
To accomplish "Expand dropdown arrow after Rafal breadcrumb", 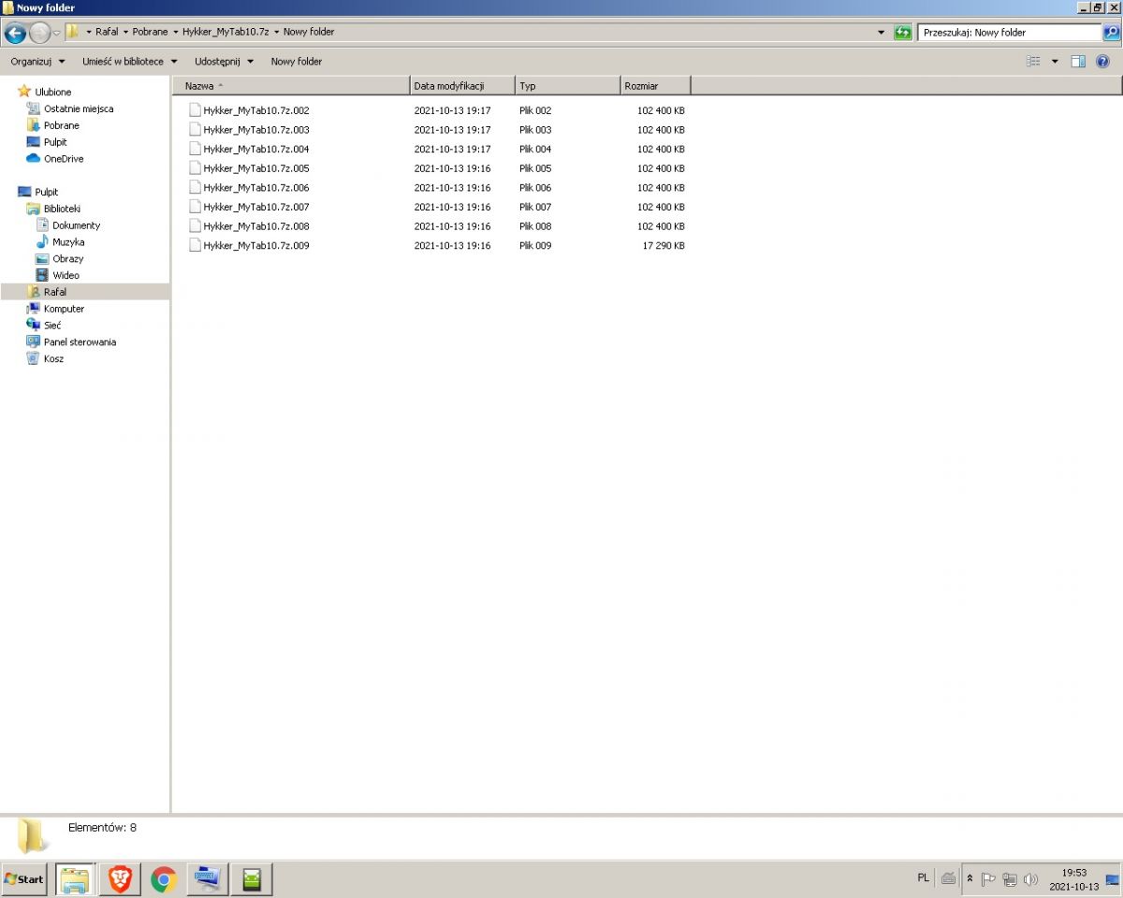I will (125, 33).
